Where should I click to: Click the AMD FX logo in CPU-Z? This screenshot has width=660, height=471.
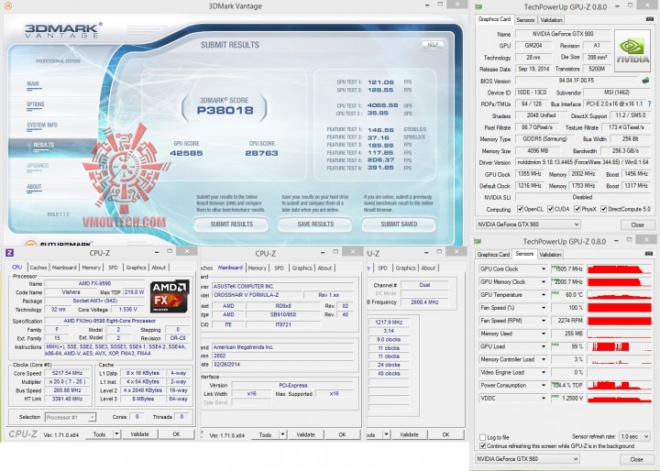pyautogui.click(x=170, y=296)
